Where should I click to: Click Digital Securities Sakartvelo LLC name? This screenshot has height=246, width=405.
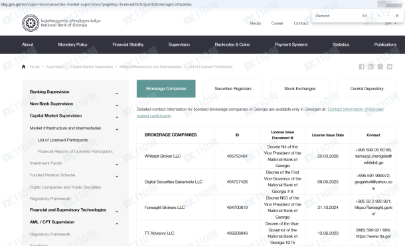173,182
